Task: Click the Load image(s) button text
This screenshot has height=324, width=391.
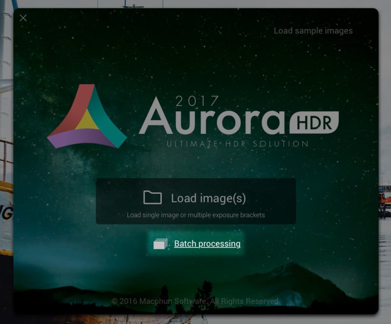Action: click(x=209, y=198)
